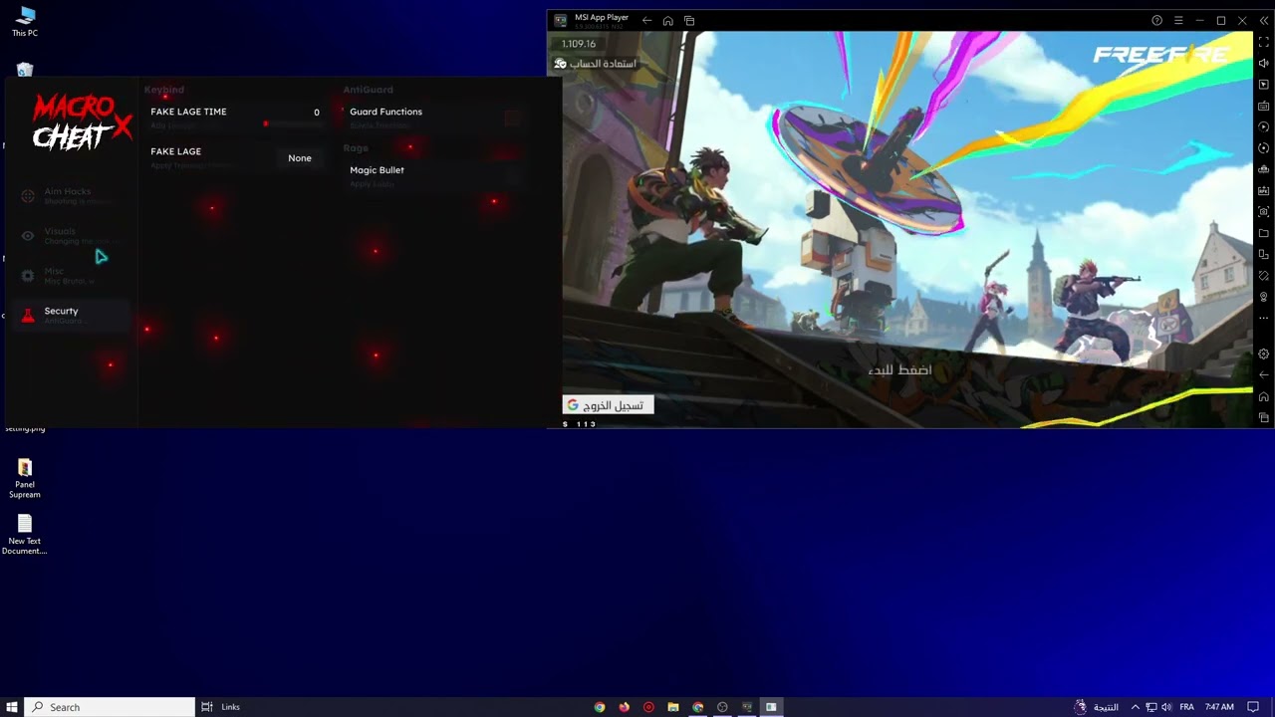Select the Securty sidebar tab

70,315
